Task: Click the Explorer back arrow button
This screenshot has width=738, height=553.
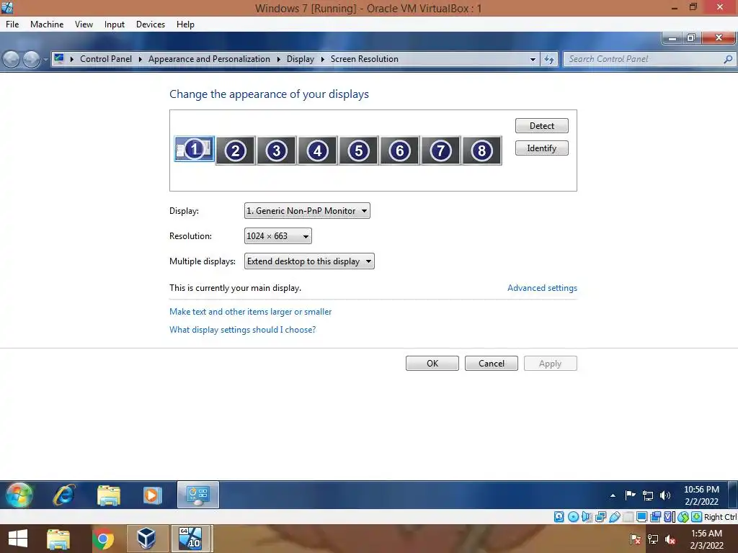Action: (12, 59)
